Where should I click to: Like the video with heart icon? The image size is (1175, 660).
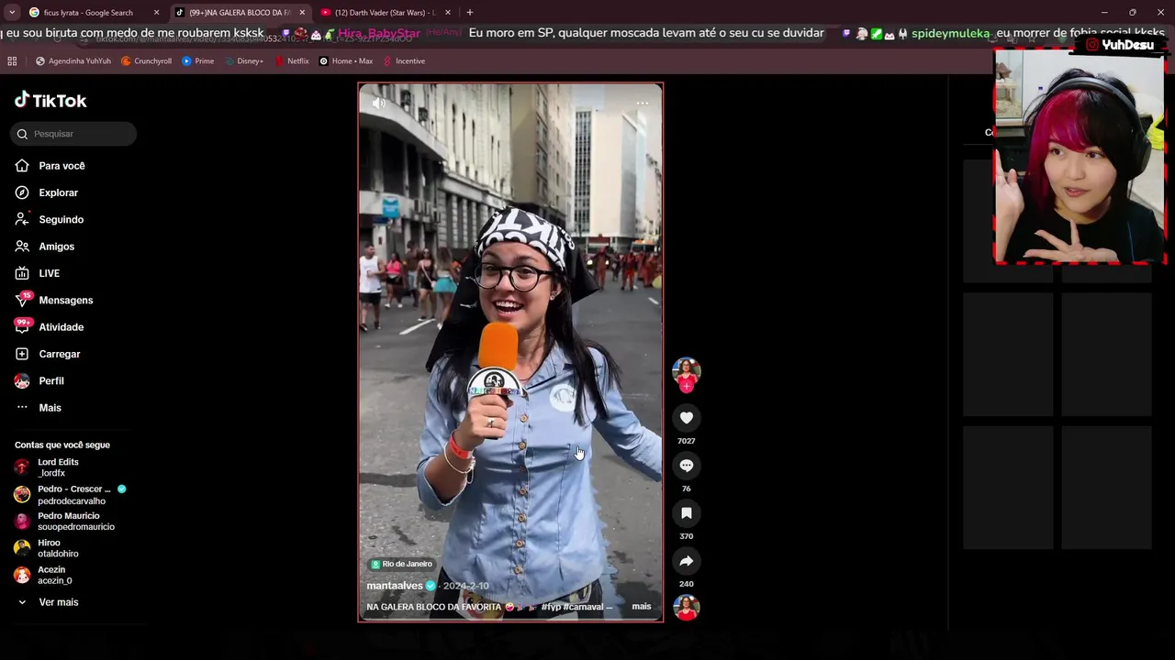point(687,418)
